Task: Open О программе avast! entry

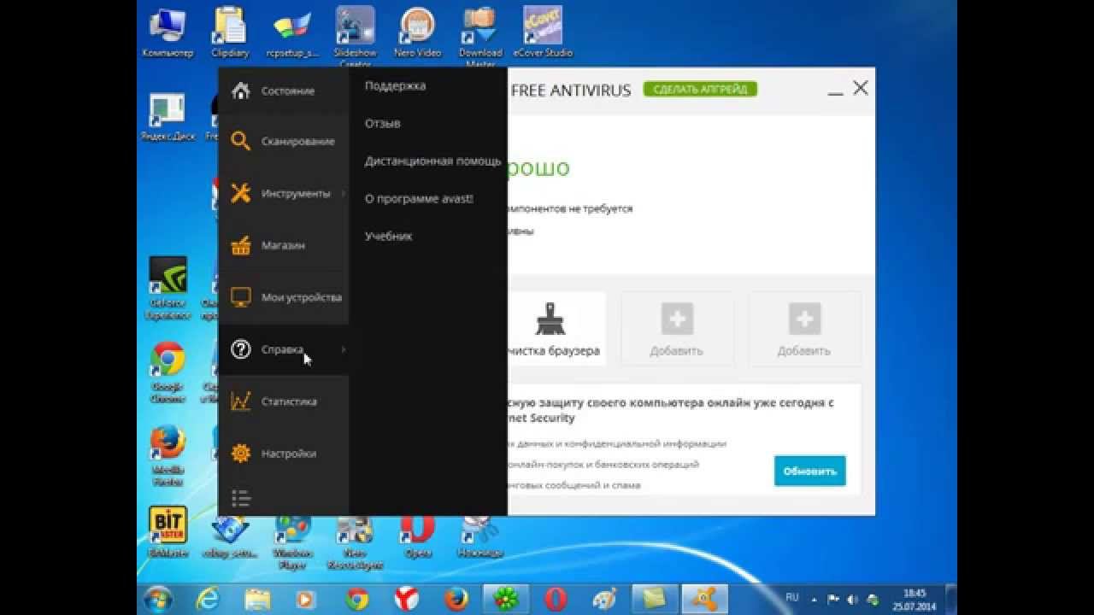Action: [419, 198]
